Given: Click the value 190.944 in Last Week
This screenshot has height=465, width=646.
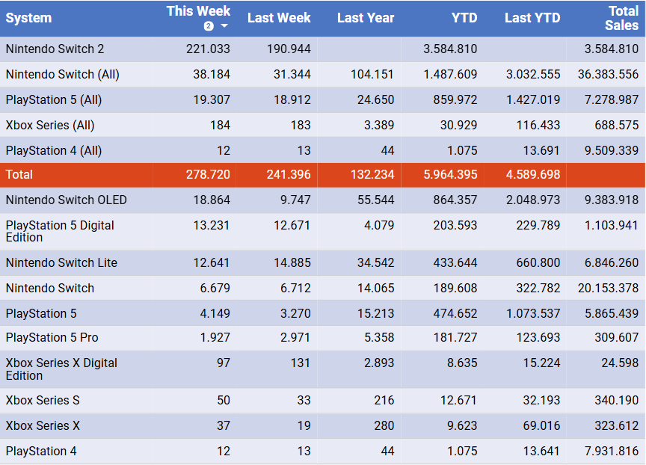Looking at the screenshot, I should (x=289, y=49).
